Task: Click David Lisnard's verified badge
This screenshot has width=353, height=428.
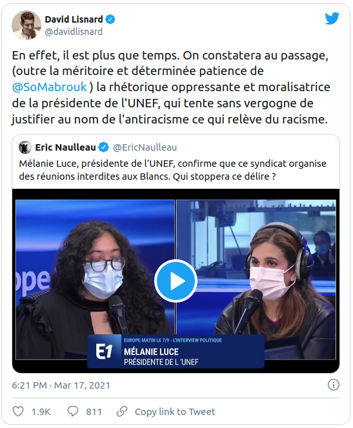Action: [110, 19]
